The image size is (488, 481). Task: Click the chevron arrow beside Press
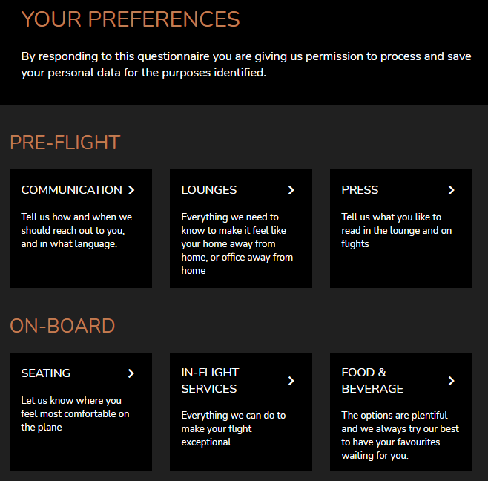[452, 190]
